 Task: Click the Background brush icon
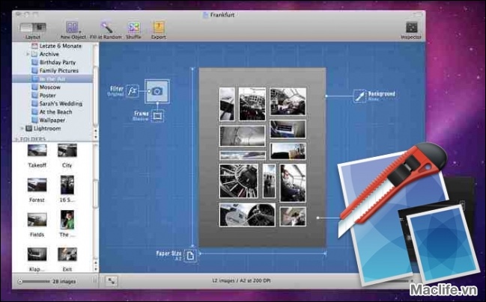[359, 96]
